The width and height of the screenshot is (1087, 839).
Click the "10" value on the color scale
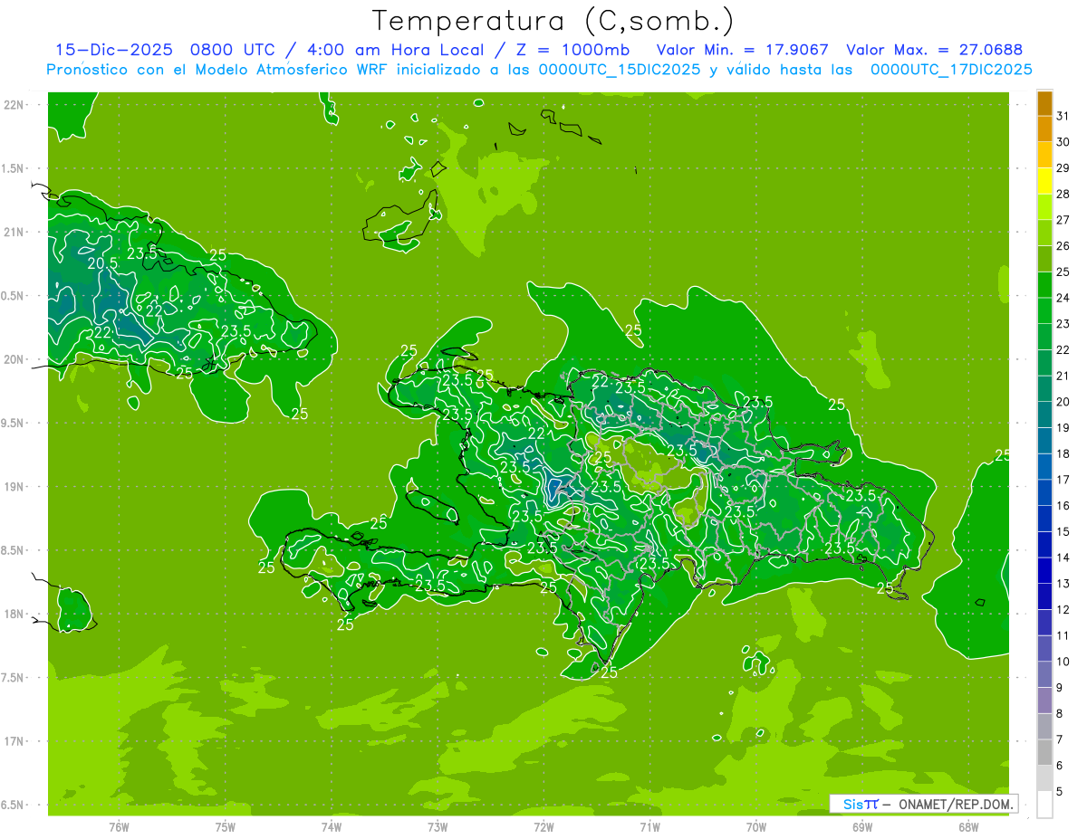tap(1063, 662)
